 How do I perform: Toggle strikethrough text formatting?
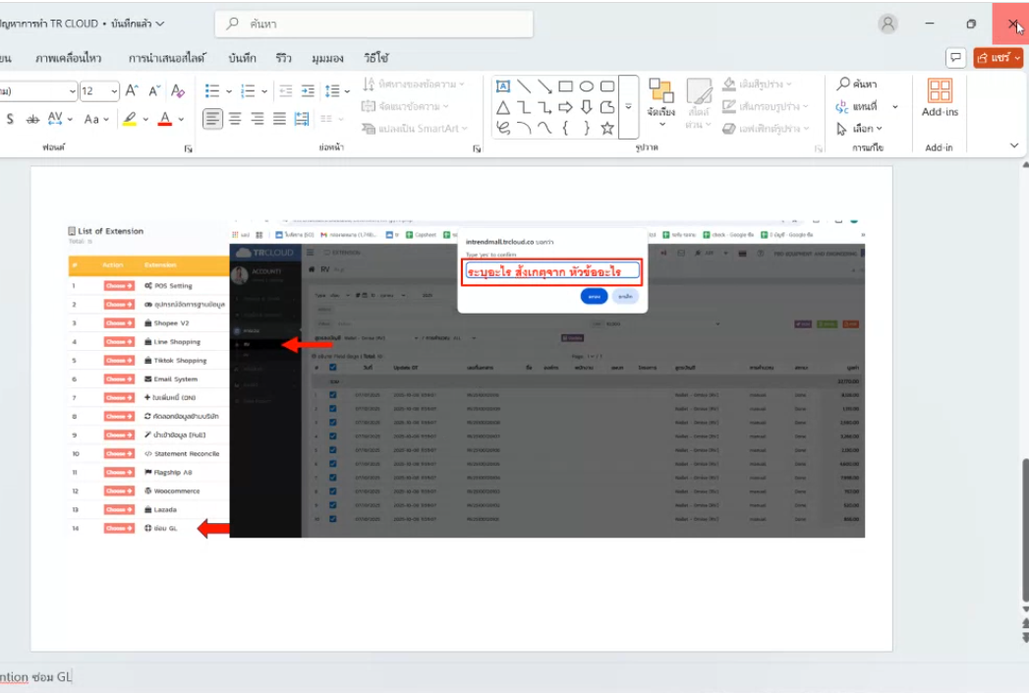pos(32,119)
